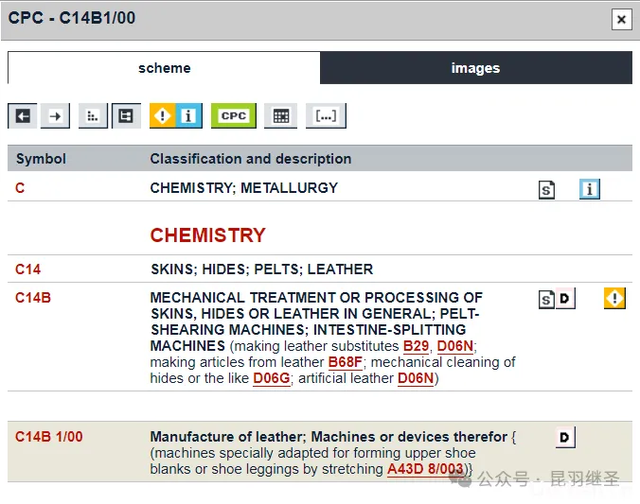Screen dimensions: 640x504
Task: Click the right arrow toolbar button
Action: coord(55,116)
